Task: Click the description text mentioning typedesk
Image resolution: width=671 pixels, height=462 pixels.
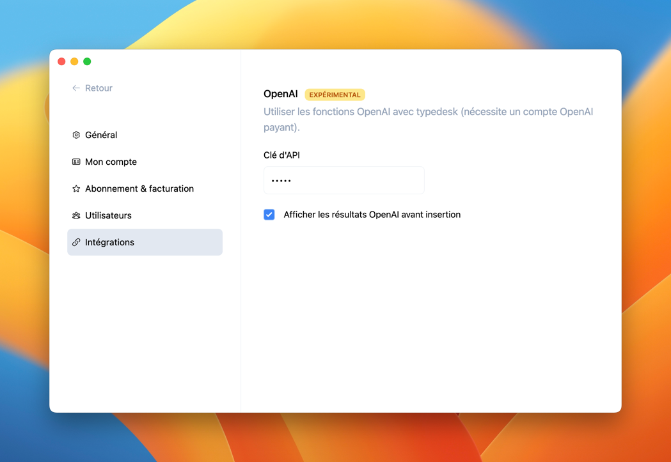Action: click(x=429, y=119)
